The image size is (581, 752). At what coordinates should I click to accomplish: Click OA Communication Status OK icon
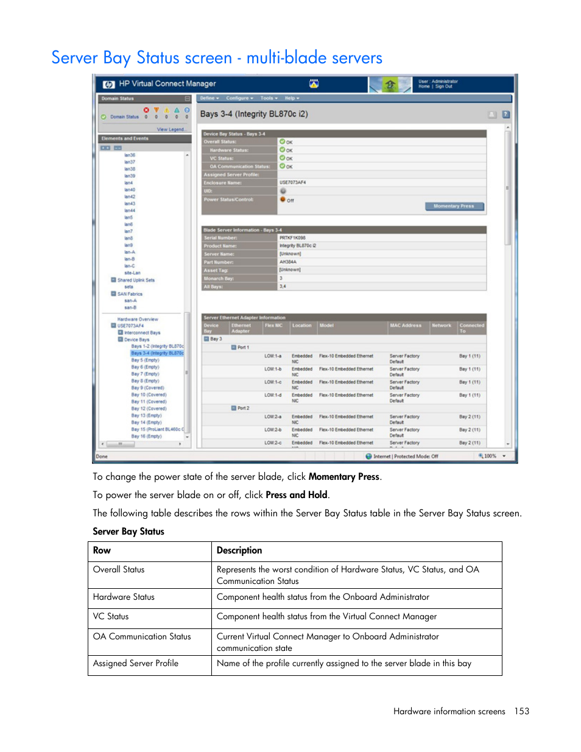tap(283, 166)
